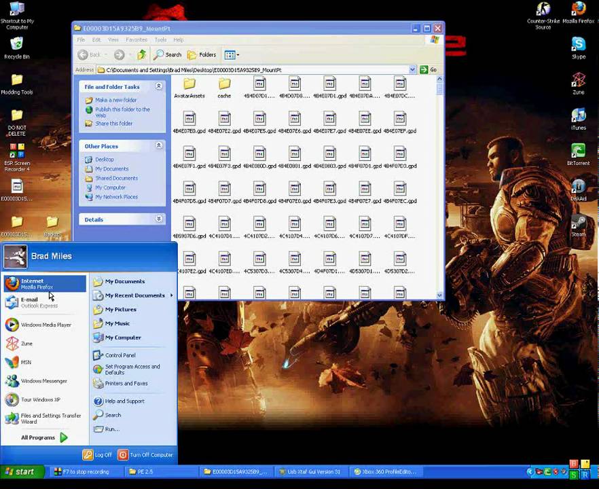Open the Views dropdown in Explorer toolbar

point(232,55)
